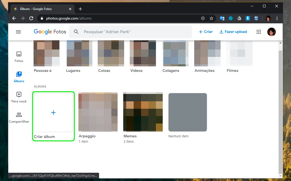The image size is (291, 181).
Task: Click the profile avatar in Google Fotos
Action: coord(271,32)
